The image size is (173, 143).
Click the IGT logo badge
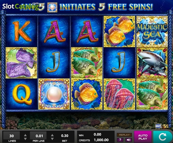(158, 126)
